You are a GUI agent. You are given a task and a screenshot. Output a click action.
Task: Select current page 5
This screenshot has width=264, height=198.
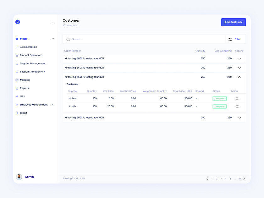click(x=230, y=179)
